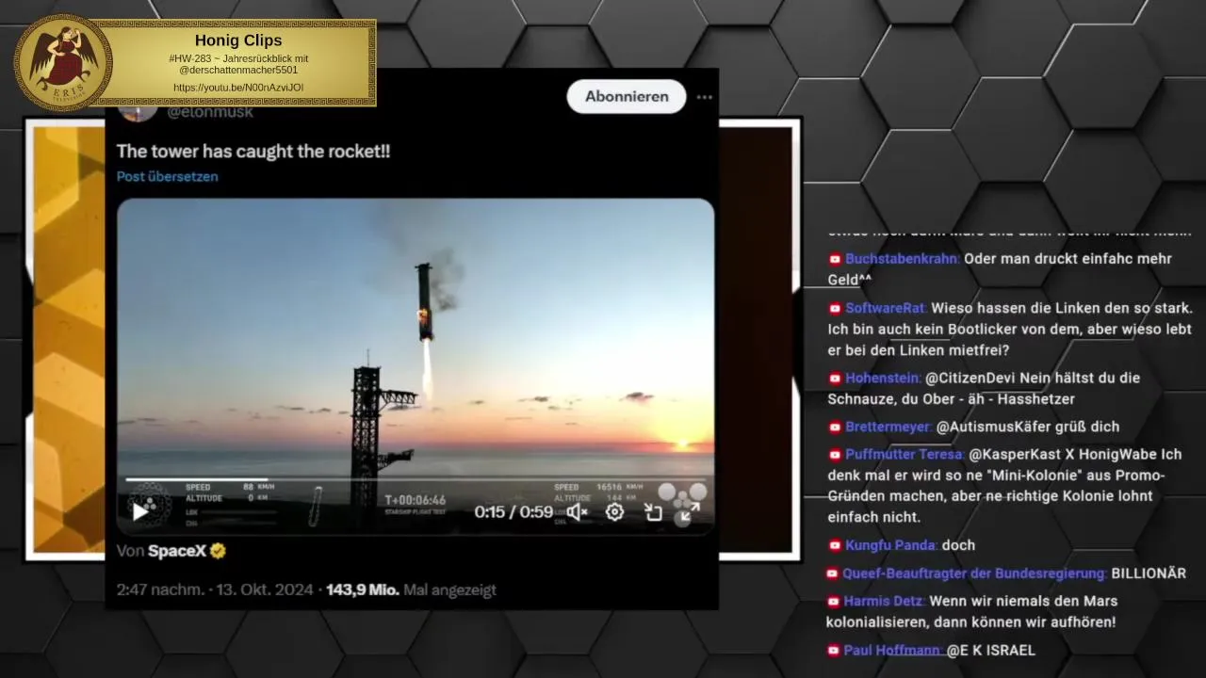Click the 0:15 / 0:59 time display
This screenshot has width=1206, height=678.
(513, 512)
